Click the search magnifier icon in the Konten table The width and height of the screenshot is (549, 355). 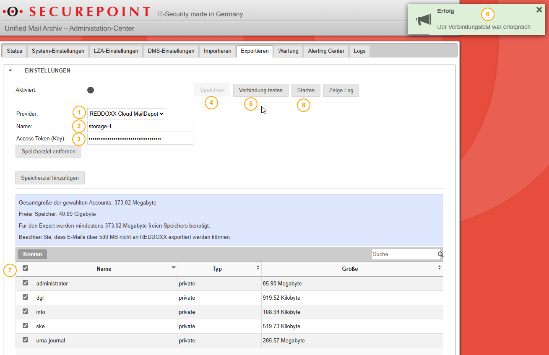pos(440,254)
